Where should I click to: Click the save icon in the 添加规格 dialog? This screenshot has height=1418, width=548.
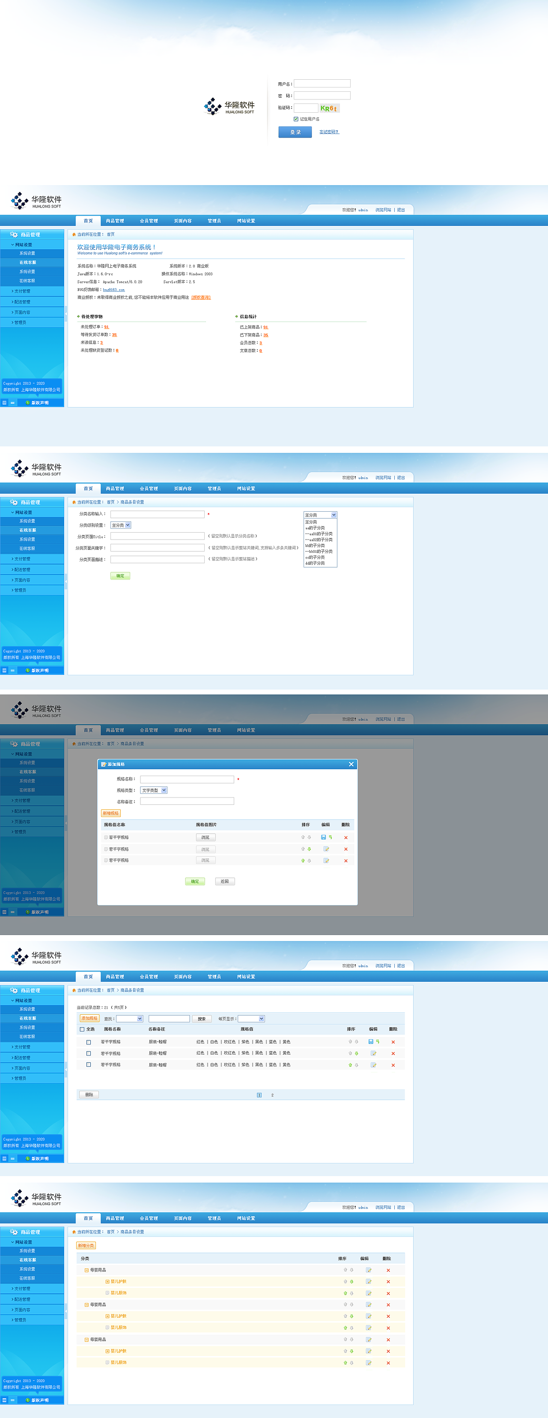[x=323, y=837]
